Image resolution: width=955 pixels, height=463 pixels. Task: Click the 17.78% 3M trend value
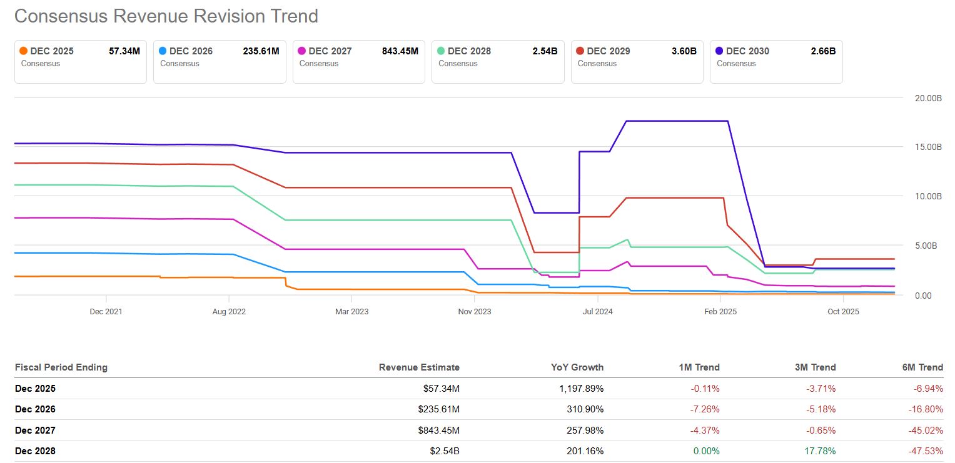[821, 451]
